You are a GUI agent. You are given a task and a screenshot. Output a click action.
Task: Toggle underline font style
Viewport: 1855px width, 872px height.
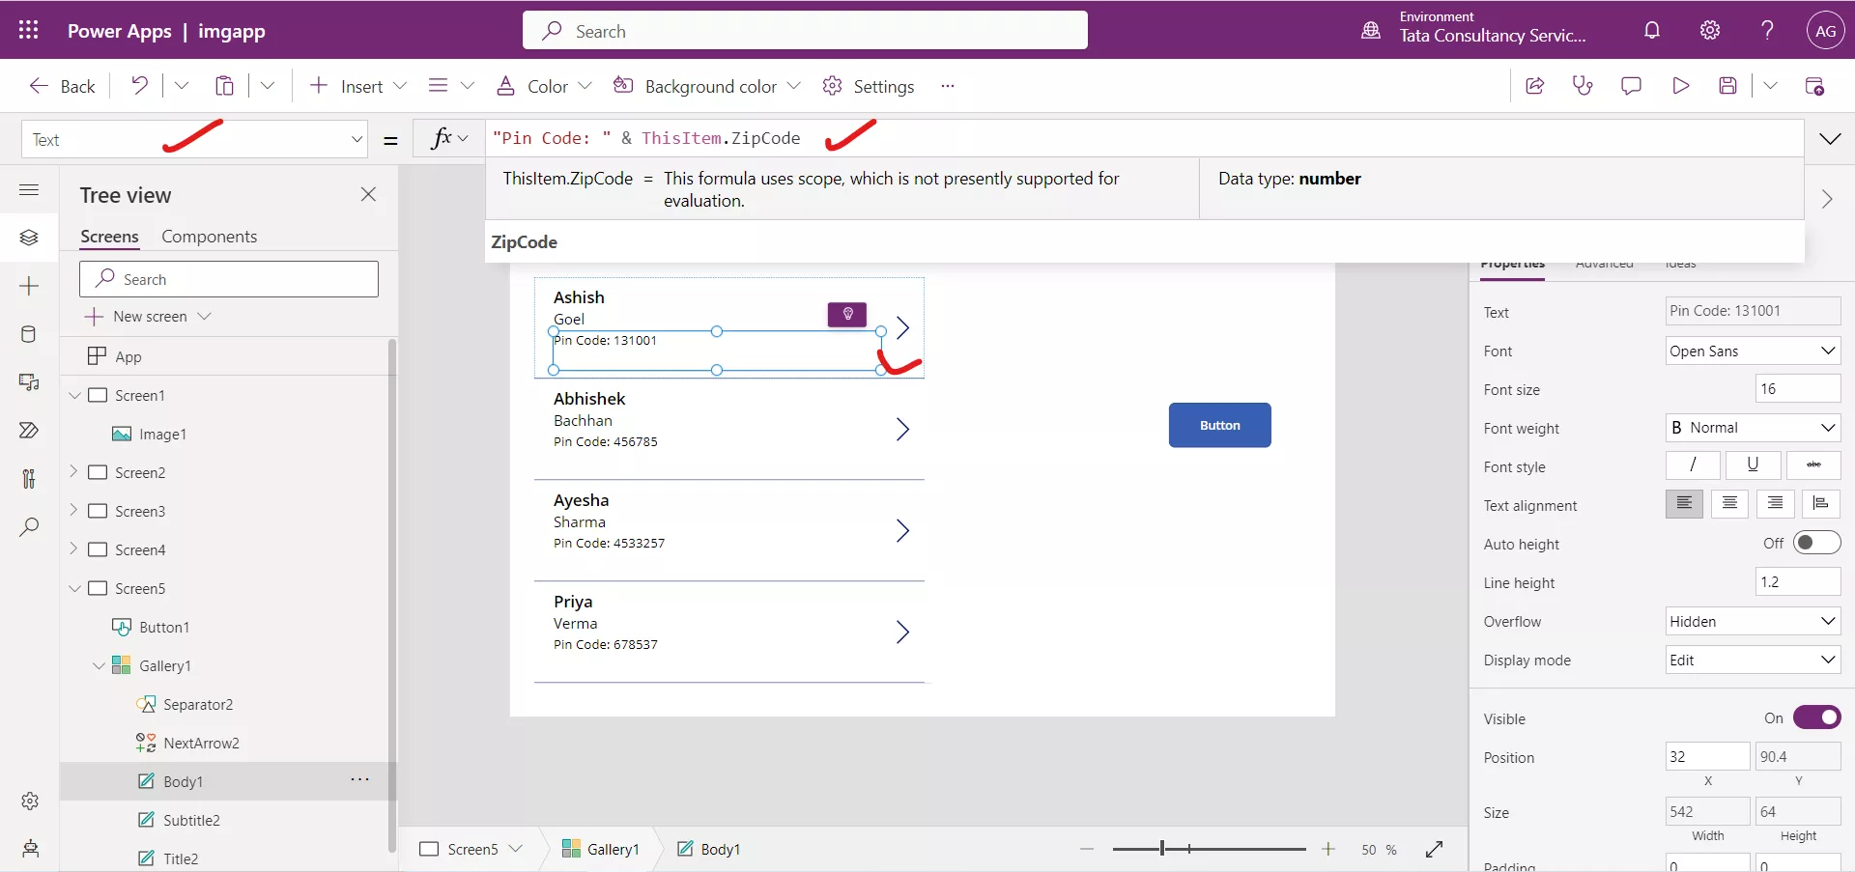[1753, 465]
